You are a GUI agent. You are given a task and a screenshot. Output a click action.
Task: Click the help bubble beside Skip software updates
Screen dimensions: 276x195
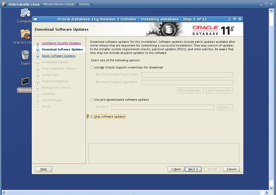tap(87, 116)
